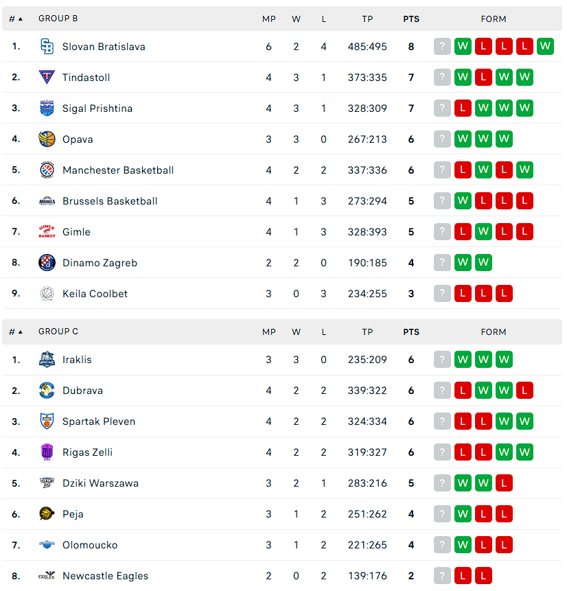Click the Tindastoll team logo
The height and width of the screenshot is (591, 567).
pos(47,78)
